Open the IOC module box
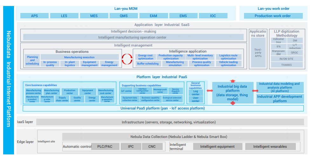 [213, 16]
